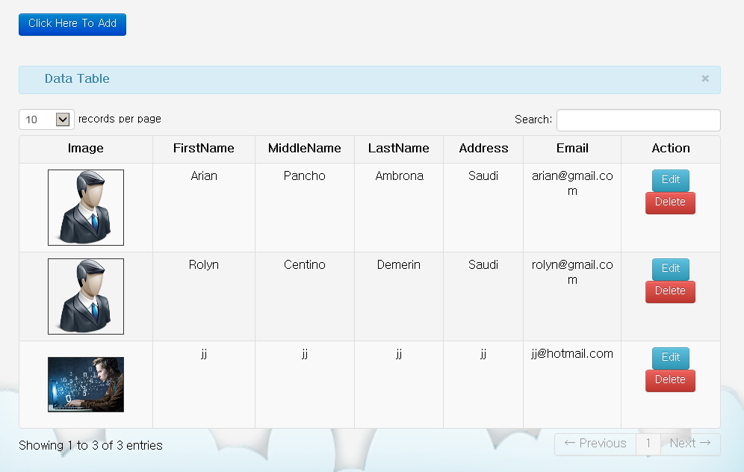Go to the Next page
This screenshot has width=744, height=472.
click(x=690, y=444)
